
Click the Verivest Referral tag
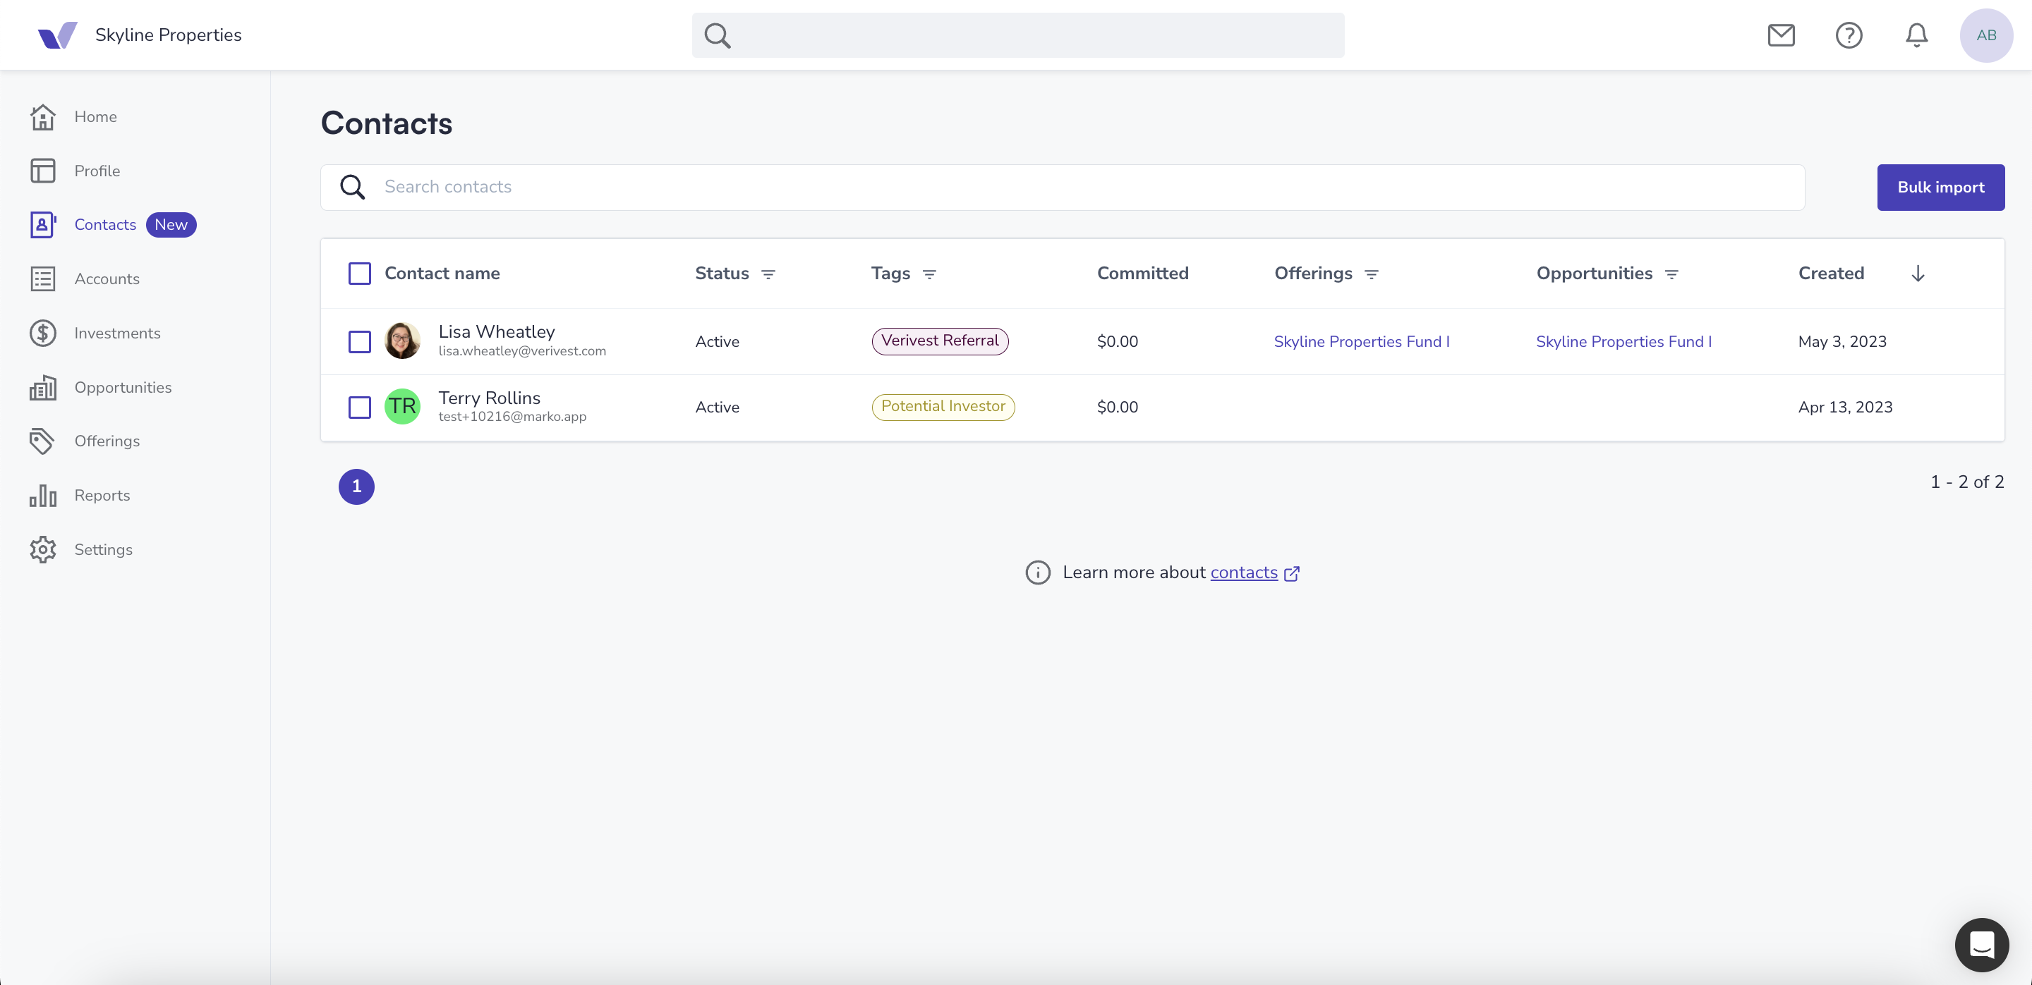[940, 341]
